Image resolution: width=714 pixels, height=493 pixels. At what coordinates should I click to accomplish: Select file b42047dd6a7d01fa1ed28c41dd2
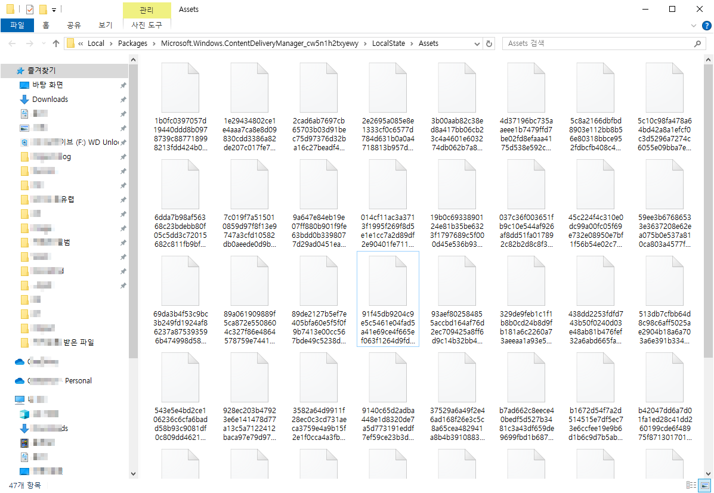coord(665,396)
